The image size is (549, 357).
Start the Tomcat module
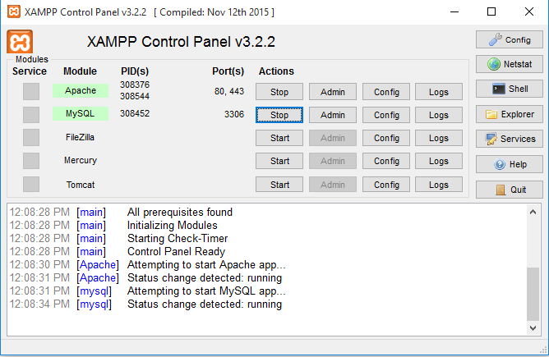(279, 185)
